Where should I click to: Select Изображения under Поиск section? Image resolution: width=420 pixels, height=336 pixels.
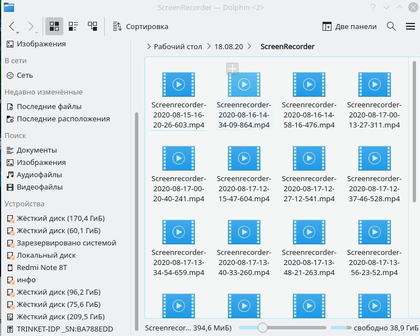(x=36, y=162)
